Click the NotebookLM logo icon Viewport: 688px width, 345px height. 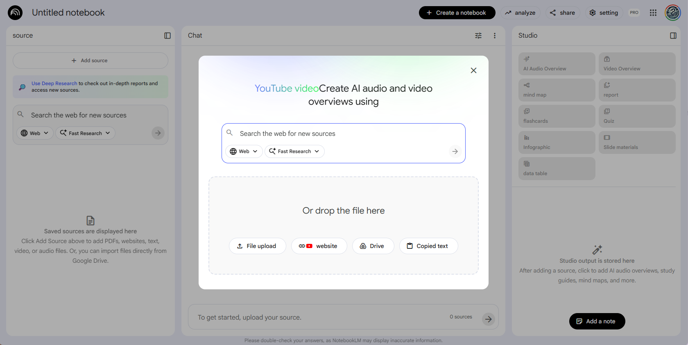pyautogui.click(x=15, y=13)
